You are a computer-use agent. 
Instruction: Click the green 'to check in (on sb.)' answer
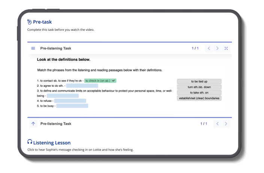[100, 81]
